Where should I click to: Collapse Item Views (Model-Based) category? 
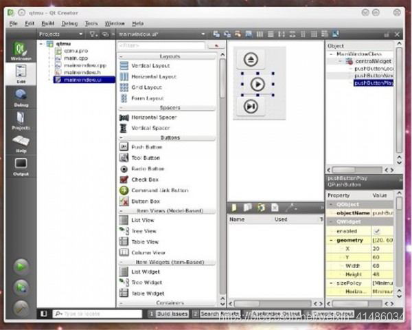tap(121, 211)
